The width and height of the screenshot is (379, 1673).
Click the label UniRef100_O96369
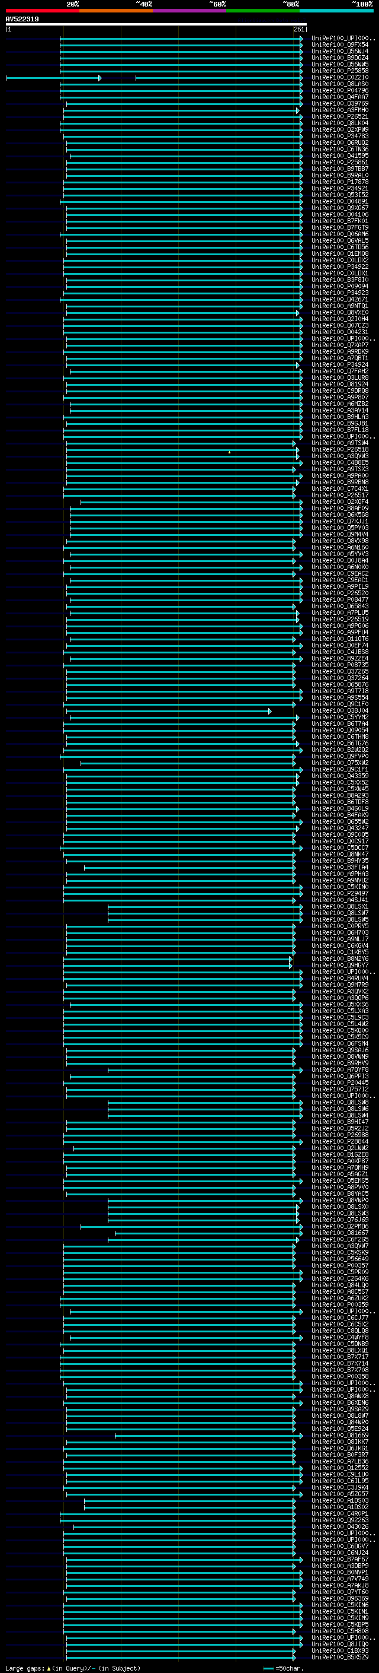[340, 1598]
